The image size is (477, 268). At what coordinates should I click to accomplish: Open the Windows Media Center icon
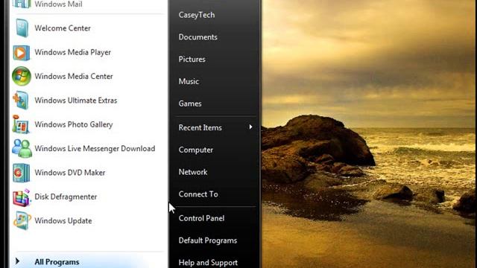(22, 76)
